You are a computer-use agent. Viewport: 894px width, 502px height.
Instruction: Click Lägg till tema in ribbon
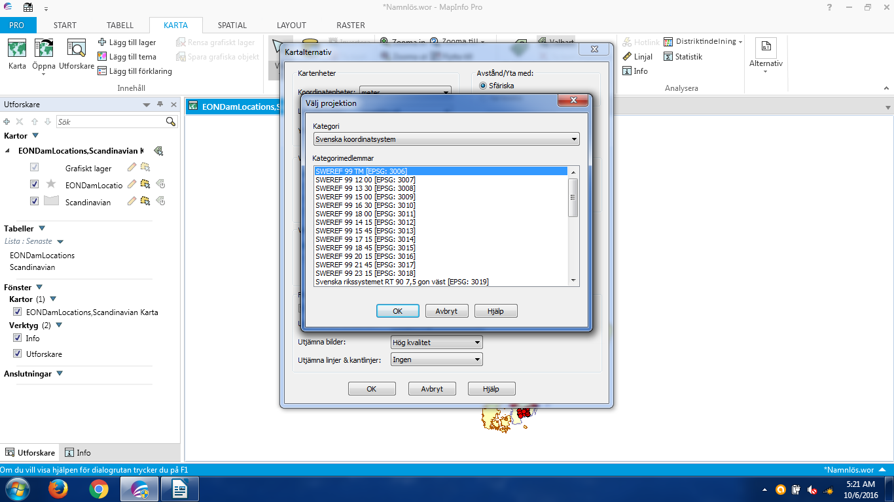click(127, 57)
